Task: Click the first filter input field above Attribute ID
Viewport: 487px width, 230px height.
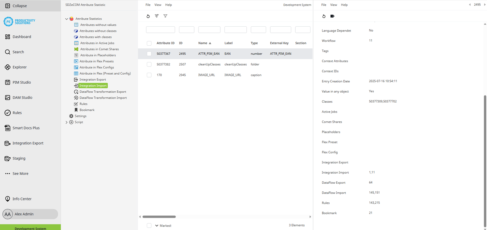Action: 160,29
